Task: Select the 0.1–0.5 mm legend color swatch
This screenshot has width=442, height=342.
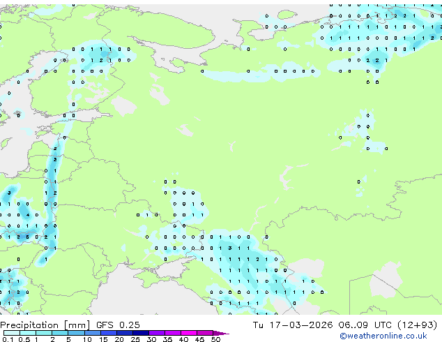Action: point(12,333)
